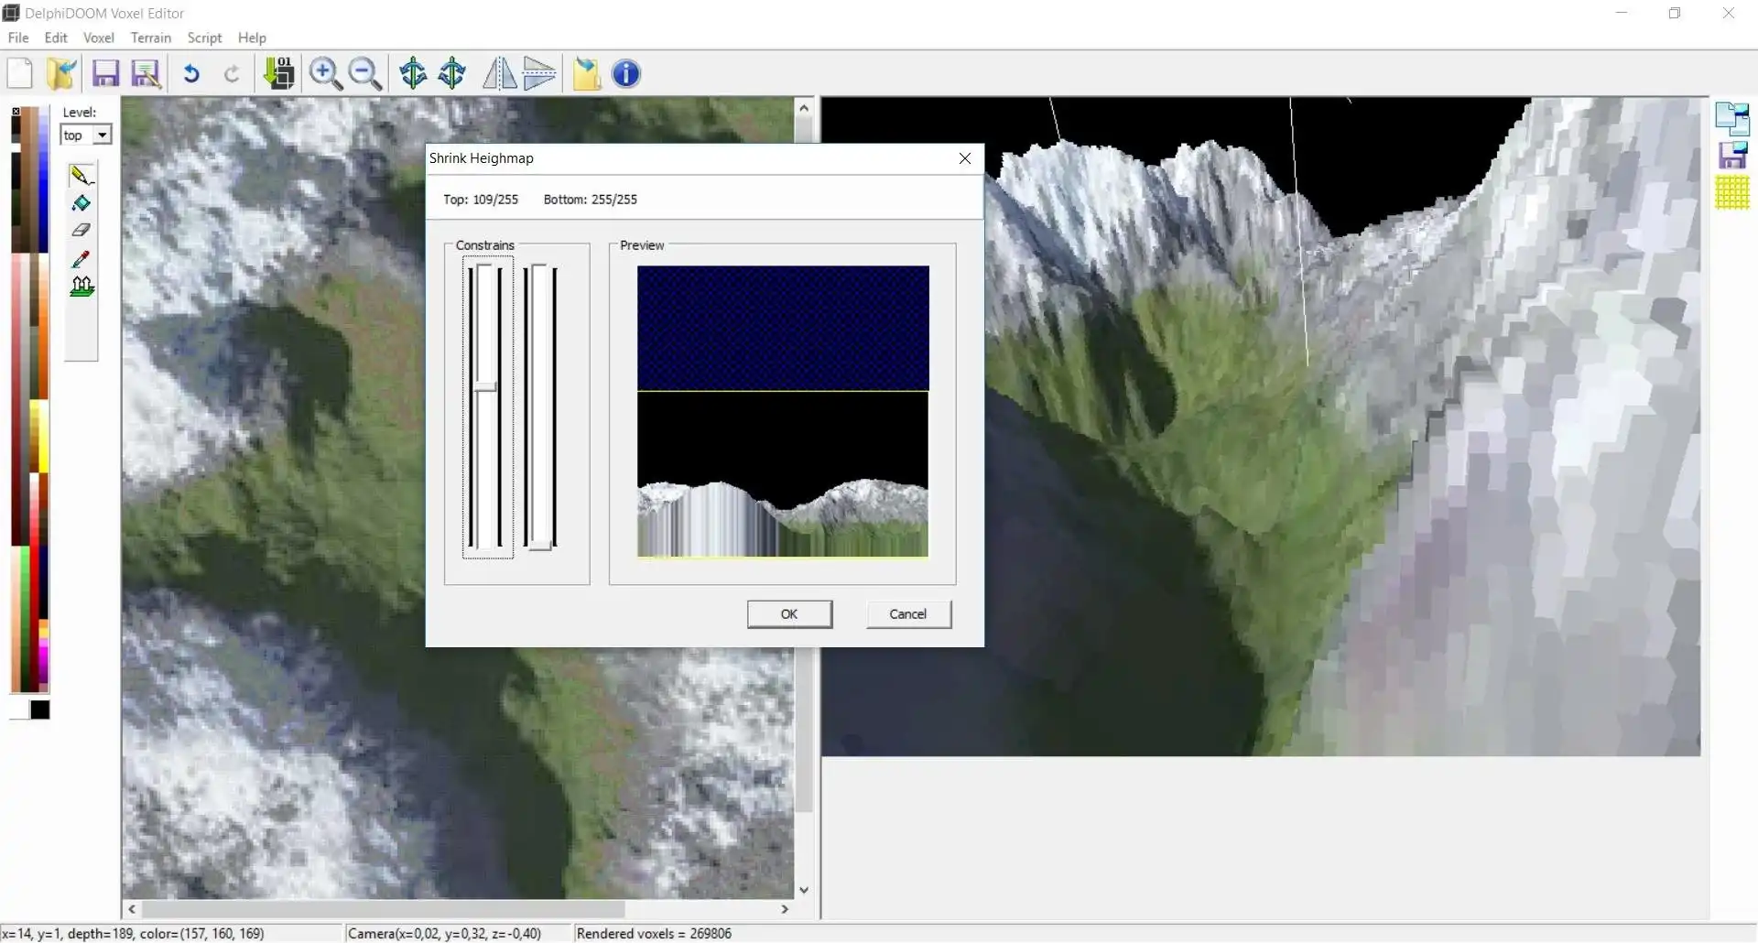Pick the eyedropper color picker tool
1758x943 pixels.
(x=81, y=259)
